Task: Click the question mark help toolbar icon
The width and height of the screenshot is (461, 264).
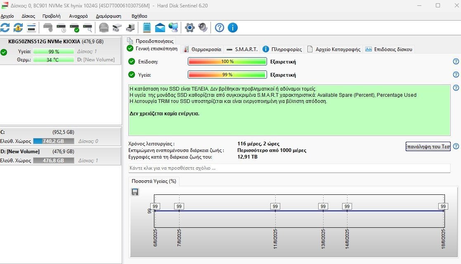Action: tap(219, 28)
